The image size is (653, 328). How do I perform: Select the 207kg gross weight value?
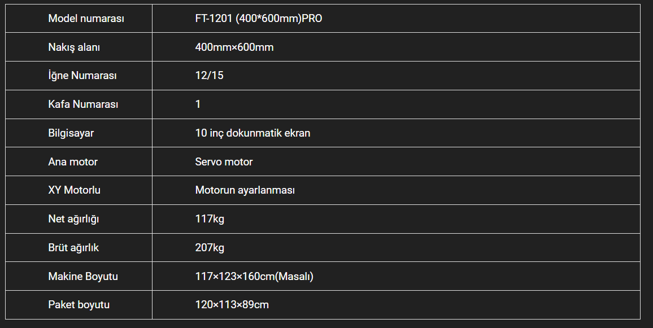[x=210, y=248]
